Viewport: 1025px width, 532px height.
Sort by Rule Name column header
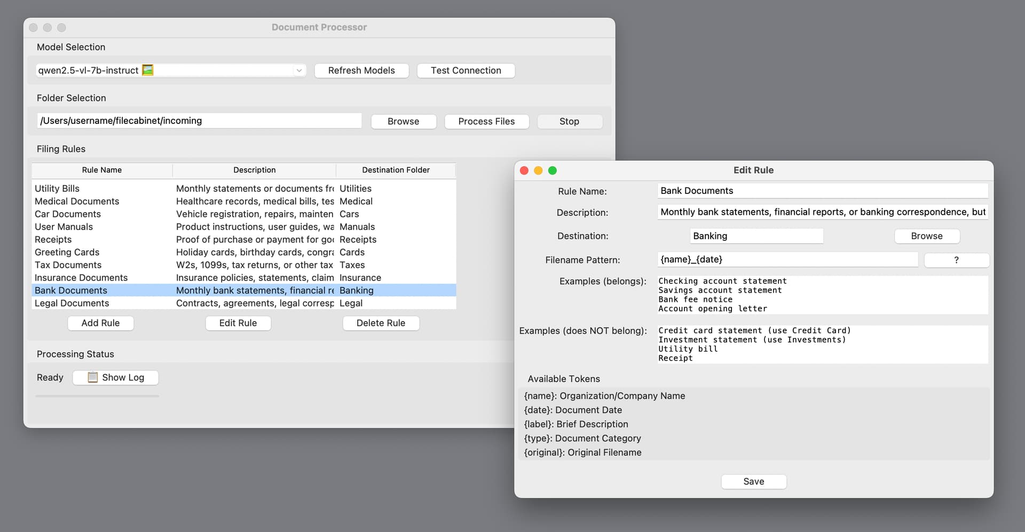tap(101, 170)
